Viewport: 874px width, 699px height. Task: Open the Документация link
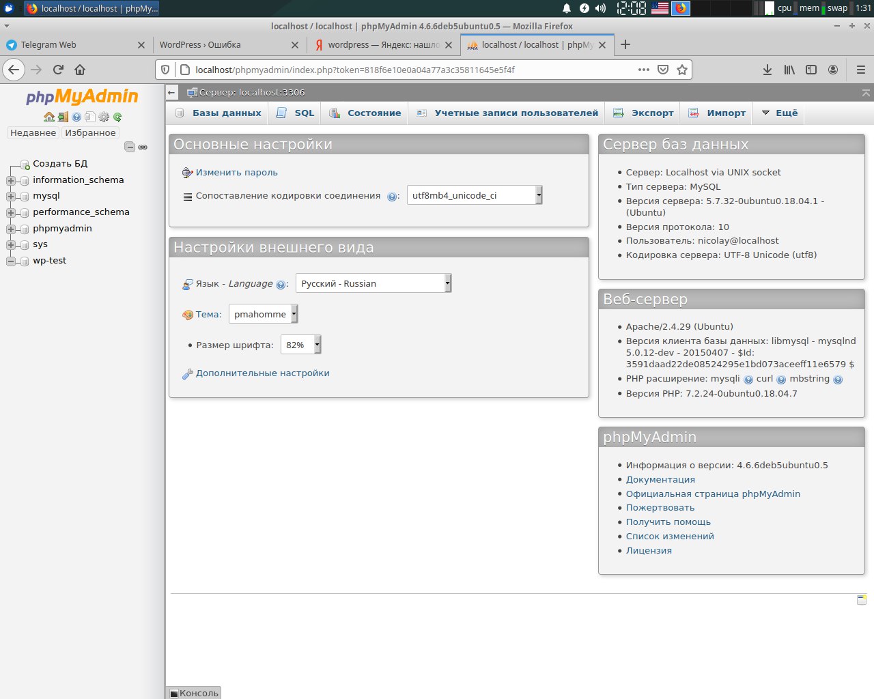(660, 480)
